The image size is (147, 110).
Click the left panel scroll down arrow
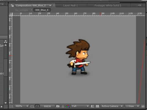coord(6,103)
